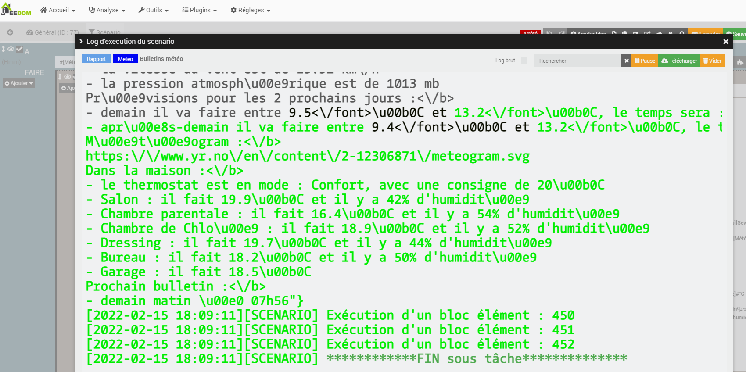Toggle the eye icon of block A
Screen dimensions: 746x372
click(11, 50)
